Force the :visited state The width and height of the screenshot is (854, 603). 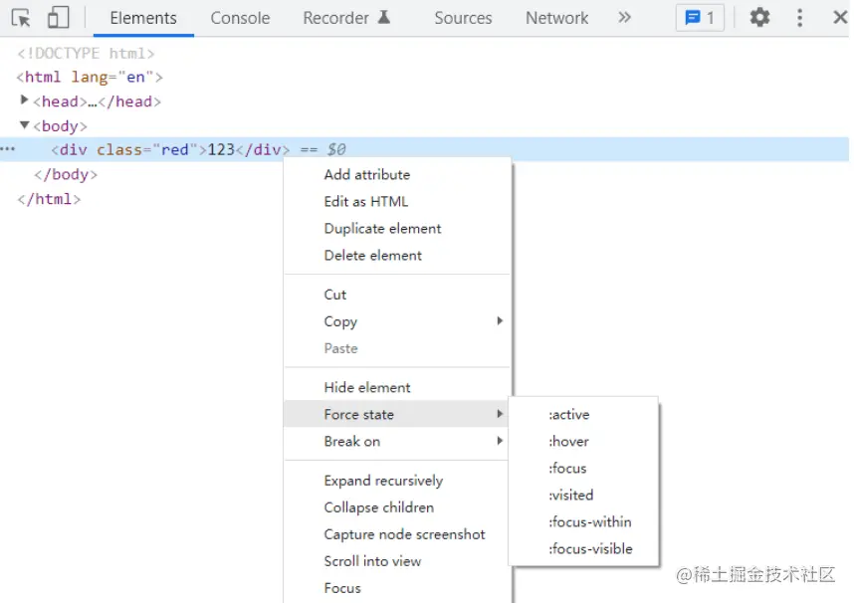pyautogui.click(x=583, y=496)
